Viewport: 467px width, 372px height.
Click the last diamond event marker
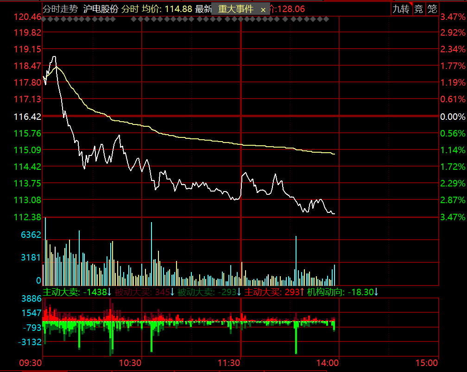[x=327, y=19]
